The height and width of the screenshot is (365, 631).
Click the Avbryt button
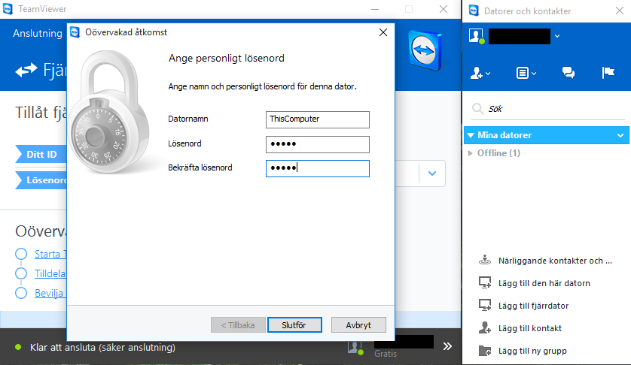358,325
